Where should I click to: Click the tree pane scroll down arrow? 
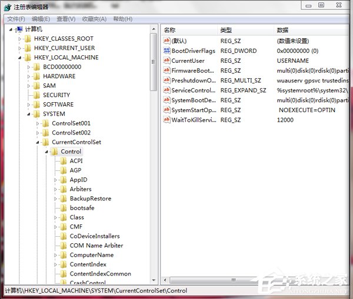(154, 280)
